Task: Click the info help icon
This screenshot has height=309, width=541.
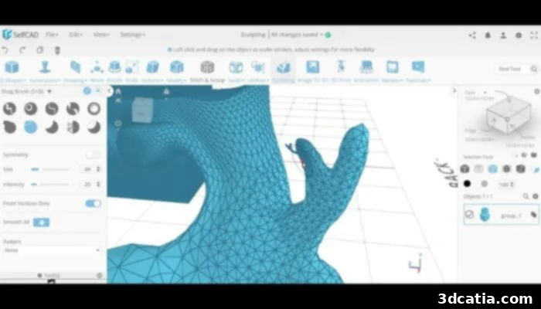Action: point(519,36)
